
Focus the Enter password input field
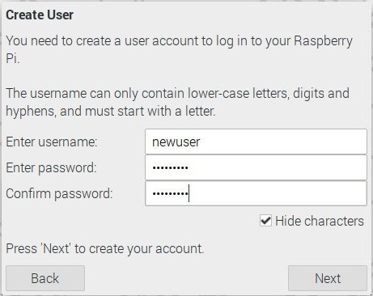[x=256, y=167]
